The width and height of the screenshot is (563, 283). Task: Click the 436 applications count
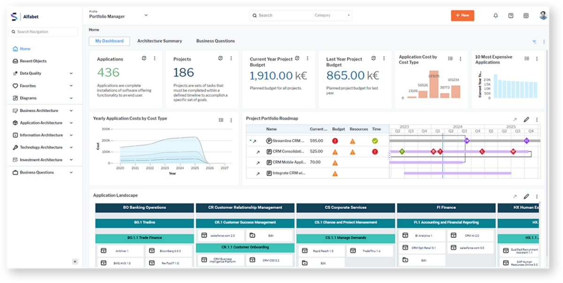(108, 73)
